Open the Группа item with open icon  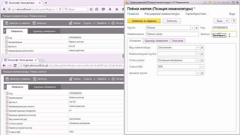click(x=196, y=28)
